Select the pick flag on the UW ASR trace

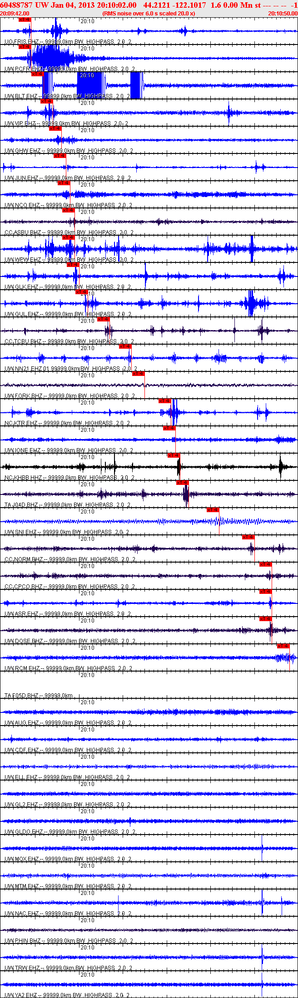(265, 592)
